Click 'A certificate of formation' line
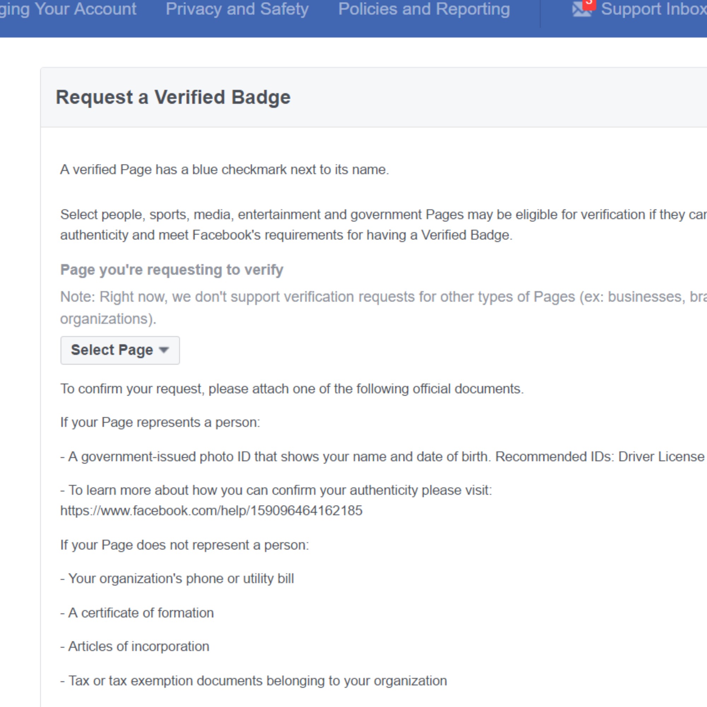The image size is (707, 707). [x=137, y=613]
